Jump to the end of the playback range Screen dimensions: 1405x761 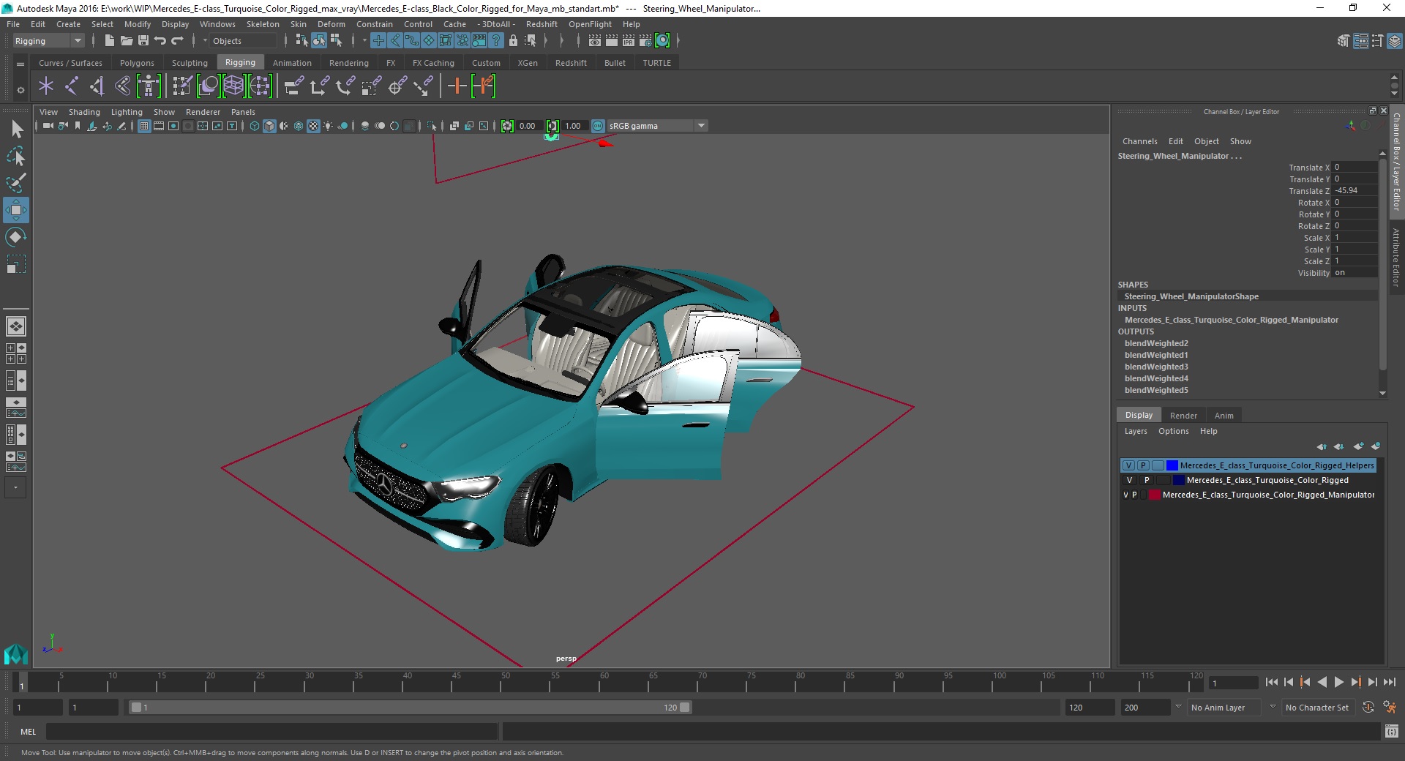coord(1389,682)
